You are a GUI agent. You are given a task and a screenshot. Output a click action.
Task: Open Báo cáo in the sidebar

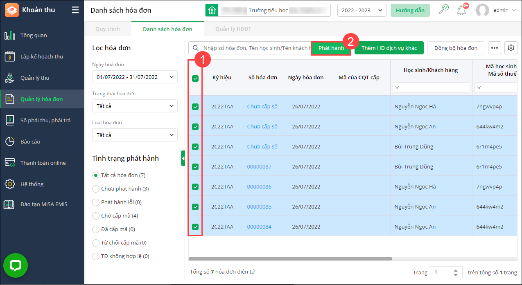click(30, 142)
